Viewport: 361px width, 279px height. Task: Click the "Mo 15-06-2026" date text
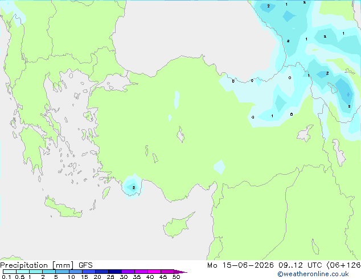(240, 265)
